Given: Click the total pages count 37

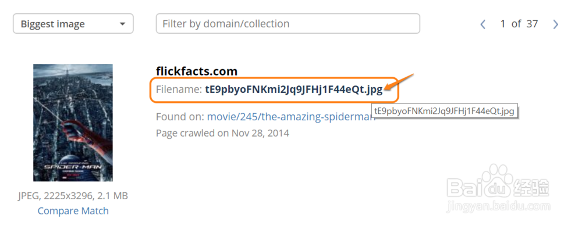Looking at the screenshot, I should [533, 24].
